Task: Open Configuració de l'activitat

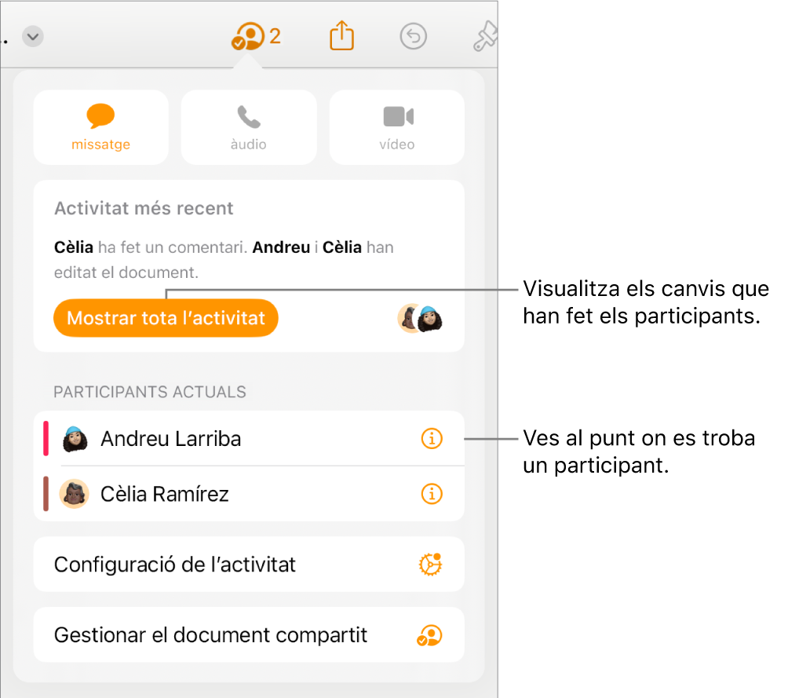Action: point(249,565)
